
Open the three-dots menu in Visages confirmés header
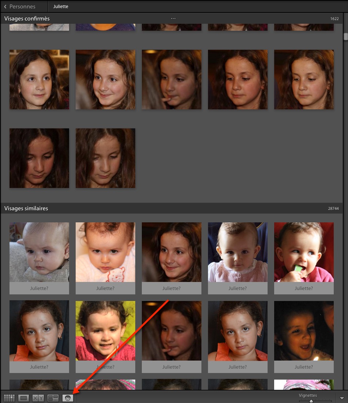coord(173,19)
